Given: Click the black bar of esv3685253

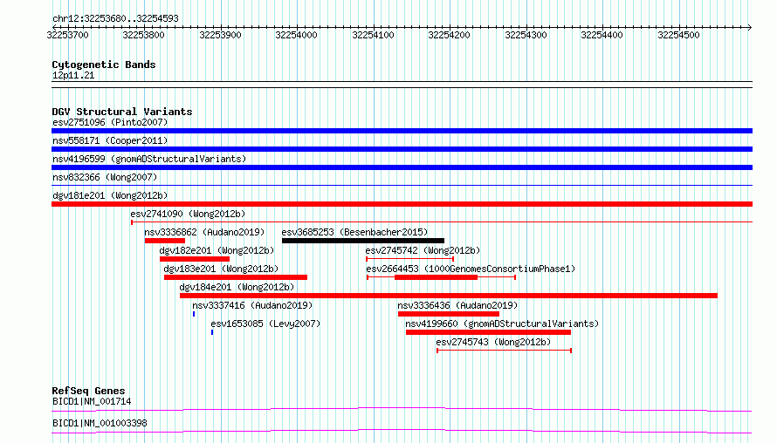Looking at the screenshot, I should coord(363,241).
